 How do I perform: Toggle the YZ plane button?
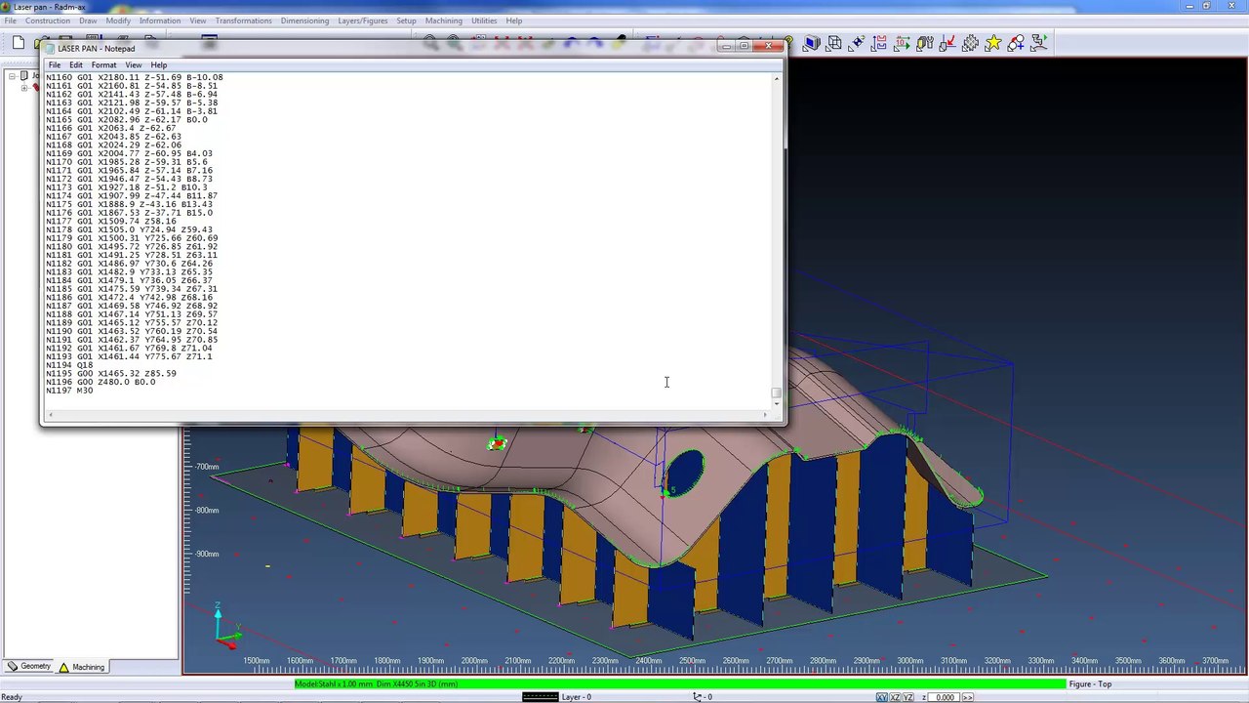click(x=909, y=697)
